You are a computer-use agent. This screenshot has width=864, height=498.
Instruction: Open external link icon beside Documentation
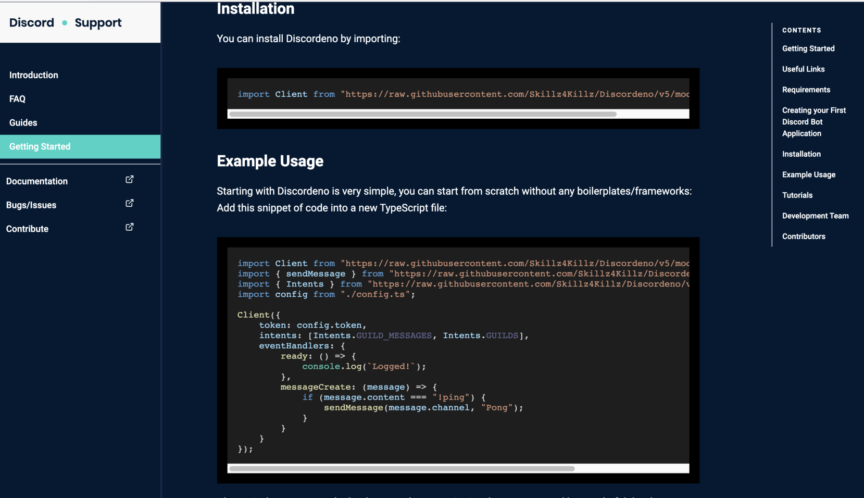(130, 179)
